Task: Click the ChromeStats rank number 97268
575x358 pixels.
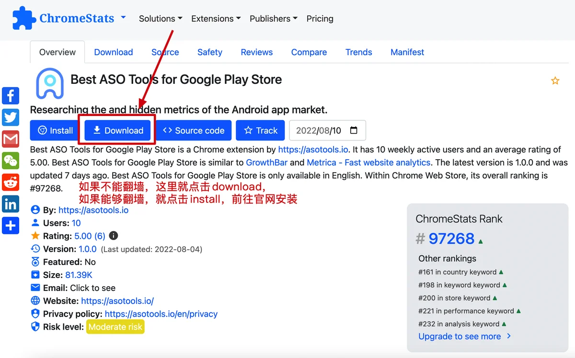Action: [x=451, y=238]
